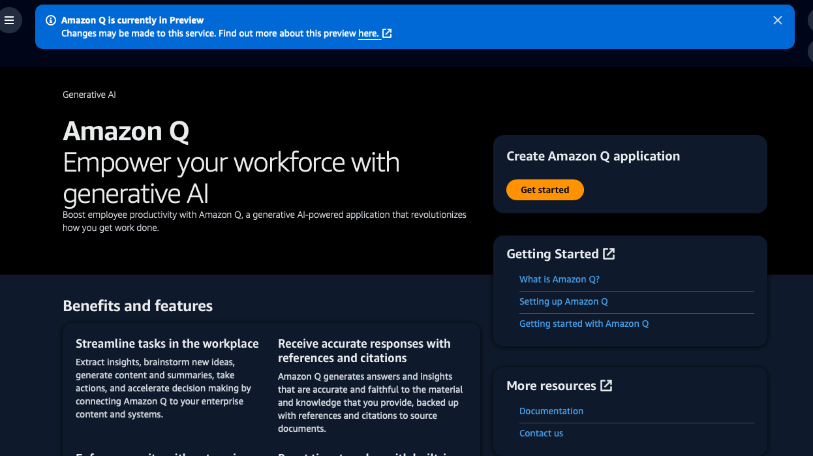The height and width of the screenshot is (456, 813).
Task: Click the 'Benefits and features' heading
Action: click(x=138, y=306)
